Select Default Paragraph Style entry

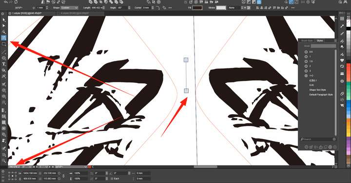[321, 95]
